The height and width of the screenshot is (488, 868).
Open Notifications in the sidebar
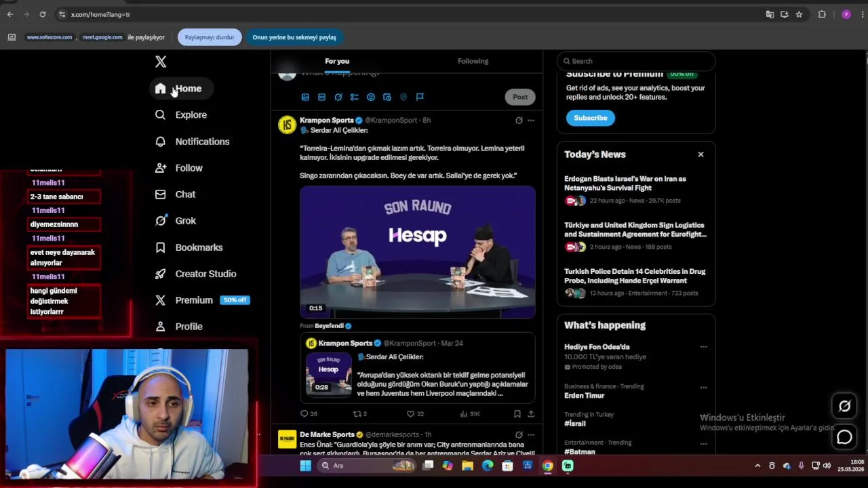193,142
